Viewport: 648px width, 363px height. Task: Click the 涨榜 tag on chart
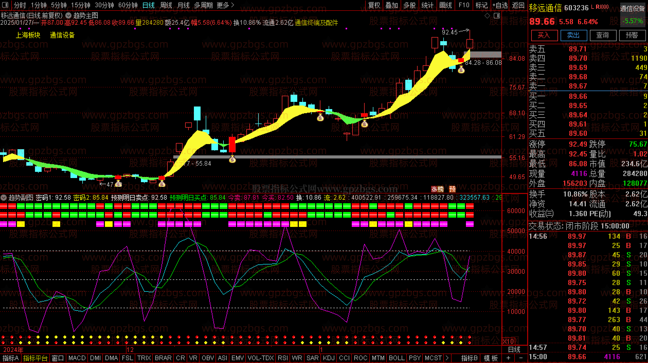(x=437, y=189)
